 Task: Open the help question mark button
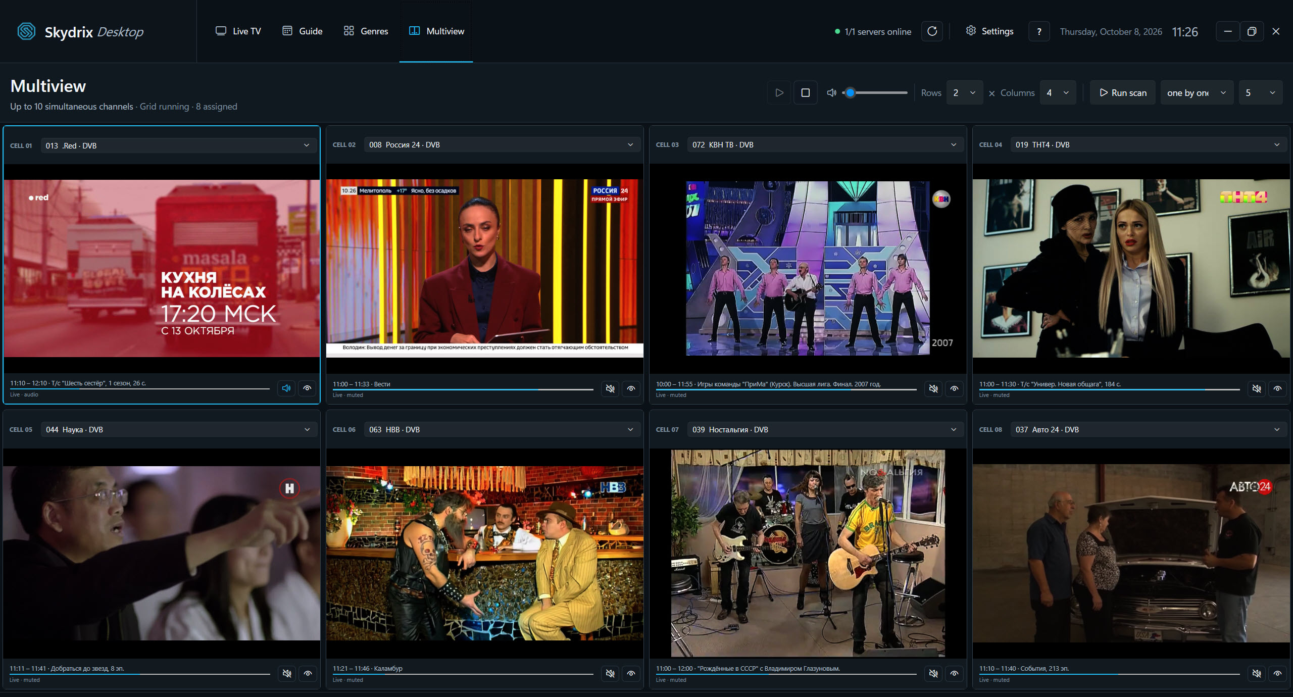coord(1039,31)
